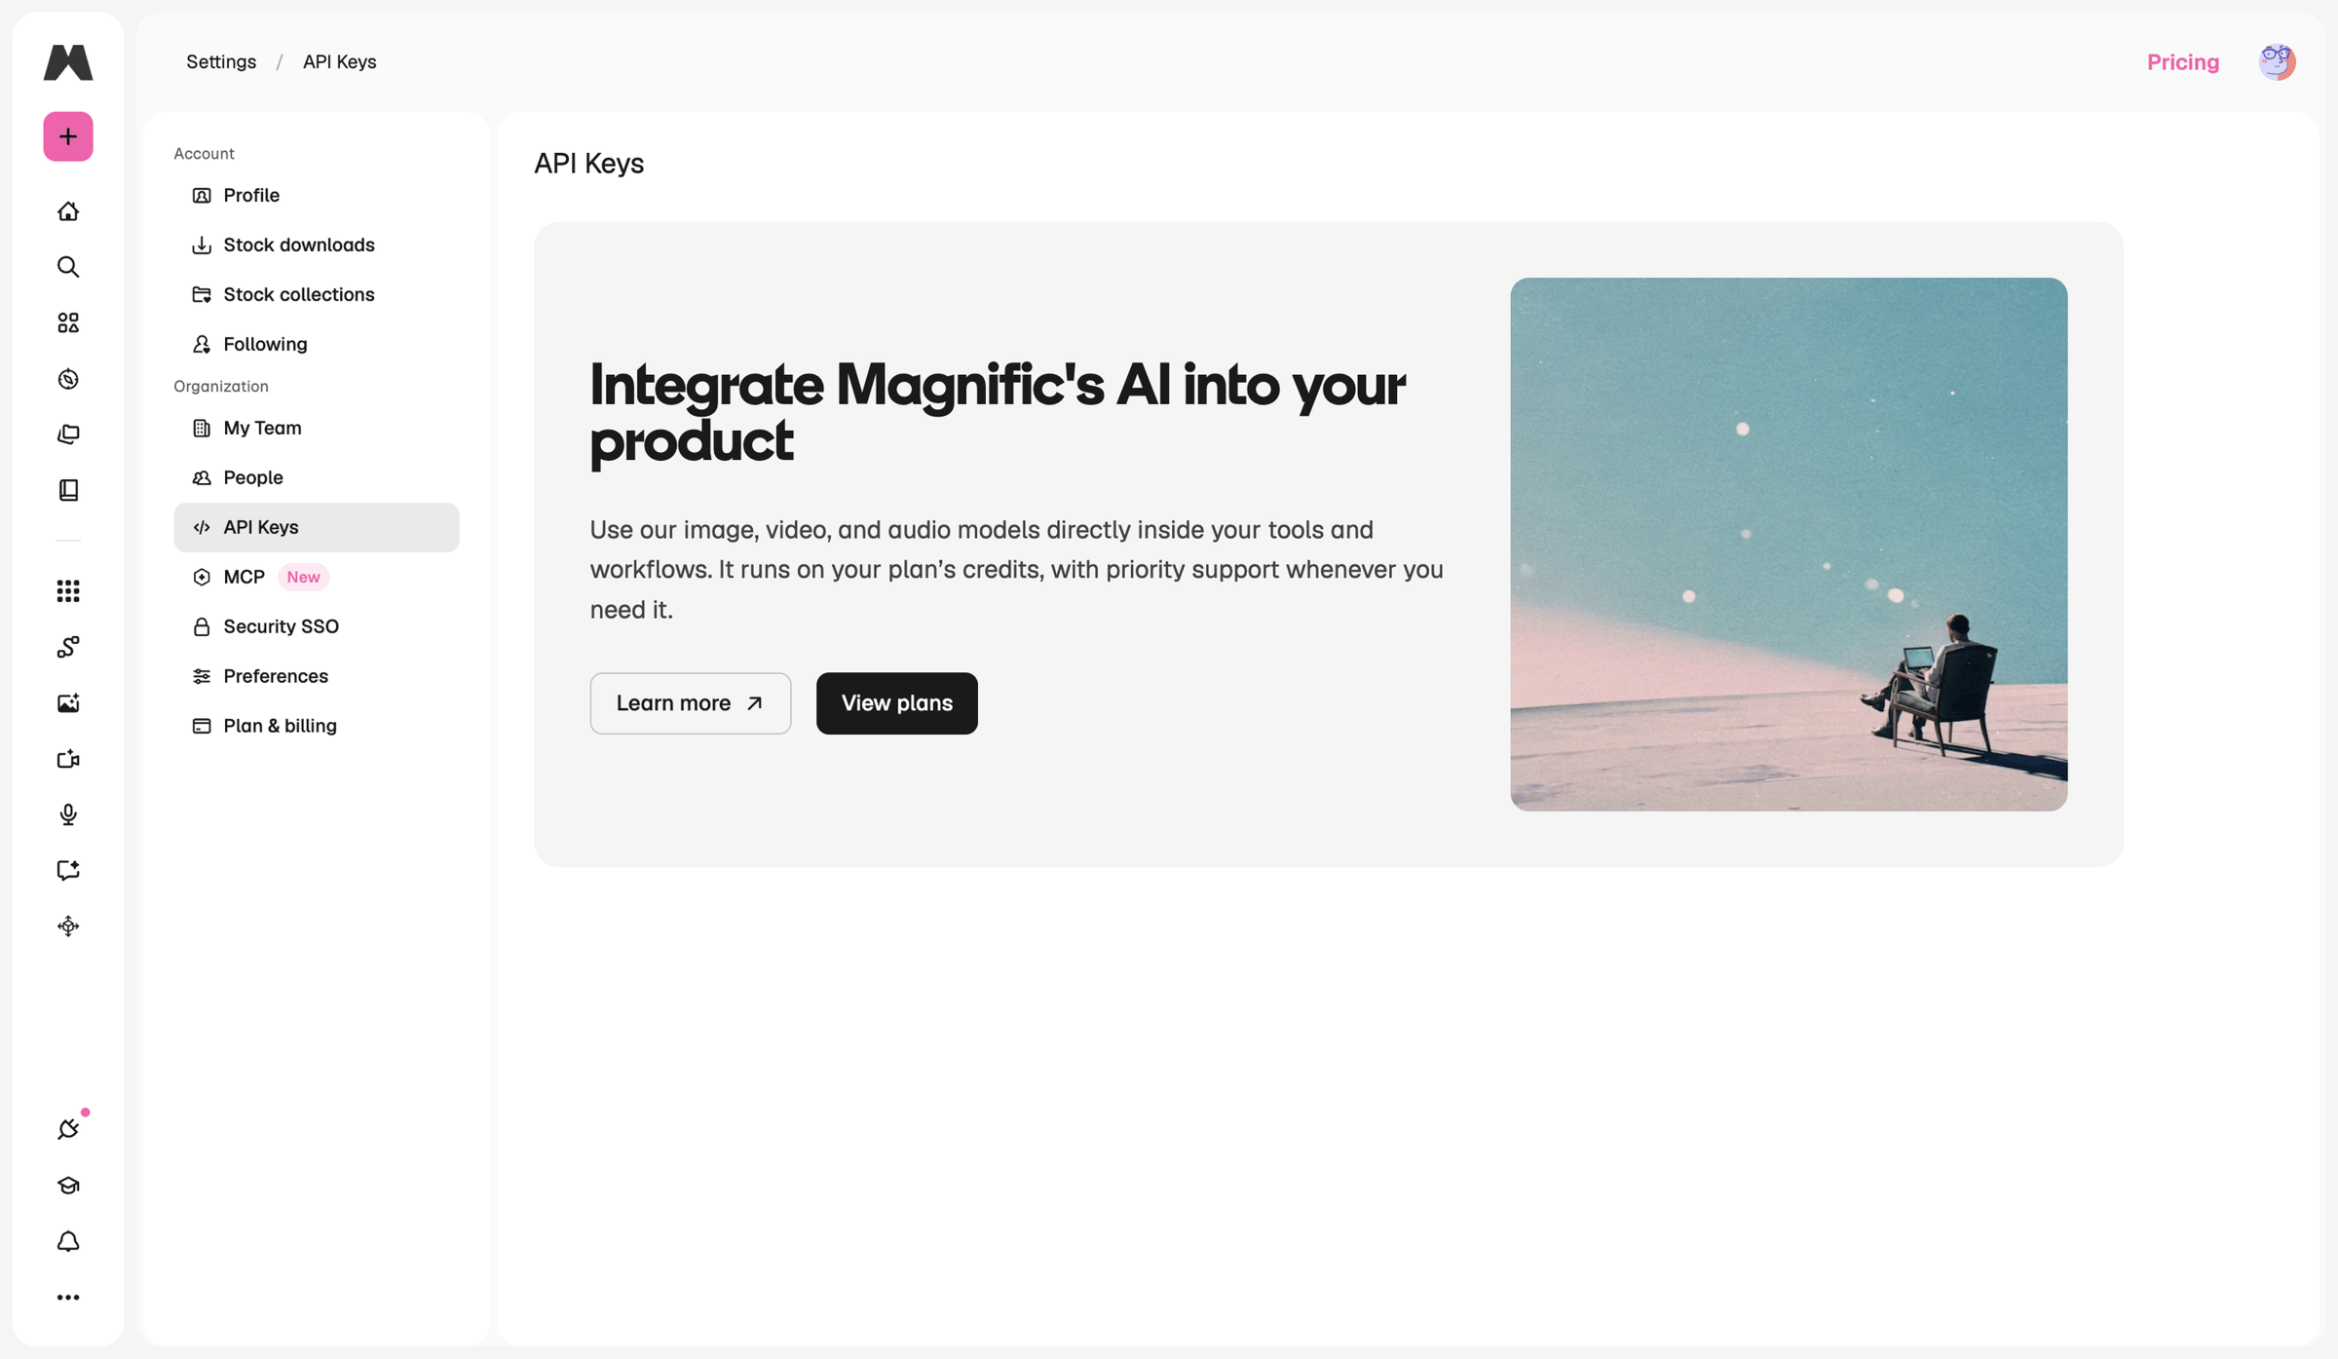Click the pink plus create button
Screen dimensions: 2338x1359
pos(68,136)
